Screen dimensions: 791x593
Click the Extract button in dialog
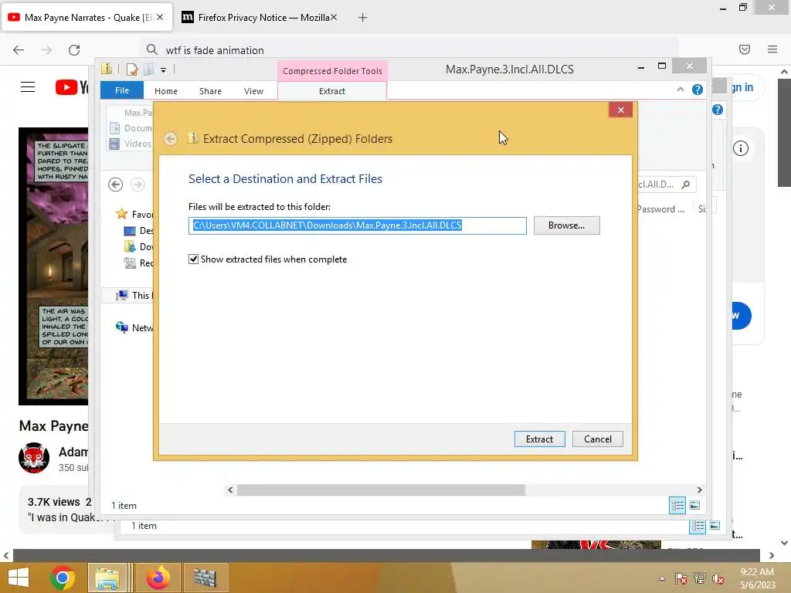[539, 439]
